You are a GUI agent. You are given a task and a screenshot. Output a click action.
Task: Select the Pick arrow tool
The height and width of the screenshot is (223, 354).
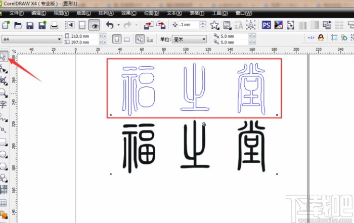(4, 57)
